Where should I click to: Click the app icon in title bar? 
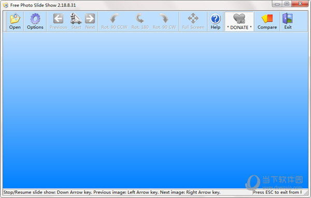point(5,5)
